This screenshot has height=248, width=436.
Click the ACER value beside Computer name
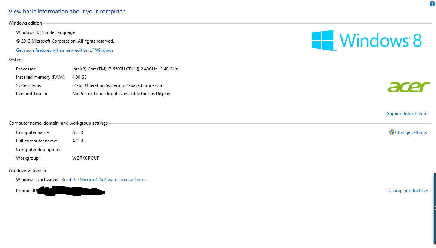(77, 132)
